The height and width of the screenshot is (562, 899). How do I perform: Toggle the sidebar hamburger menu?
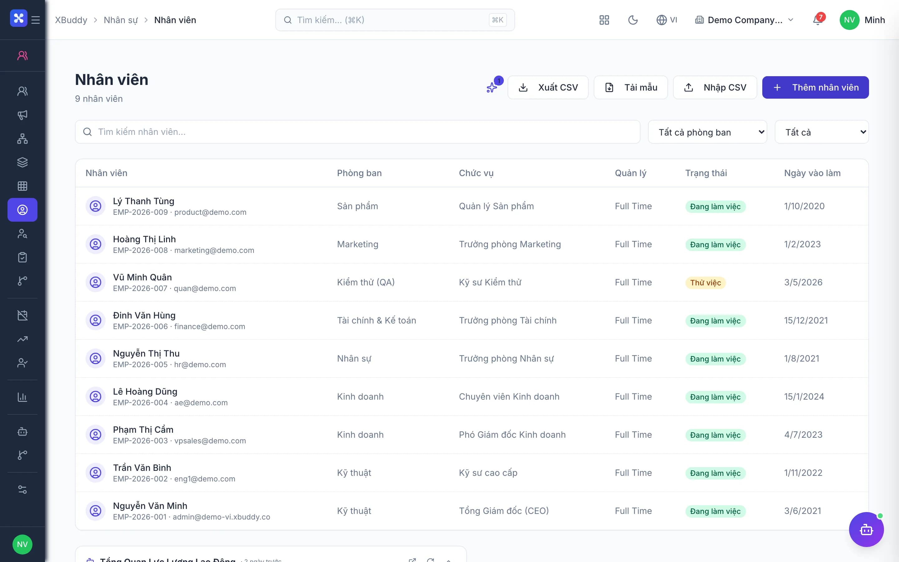click(x=36, y=20)
